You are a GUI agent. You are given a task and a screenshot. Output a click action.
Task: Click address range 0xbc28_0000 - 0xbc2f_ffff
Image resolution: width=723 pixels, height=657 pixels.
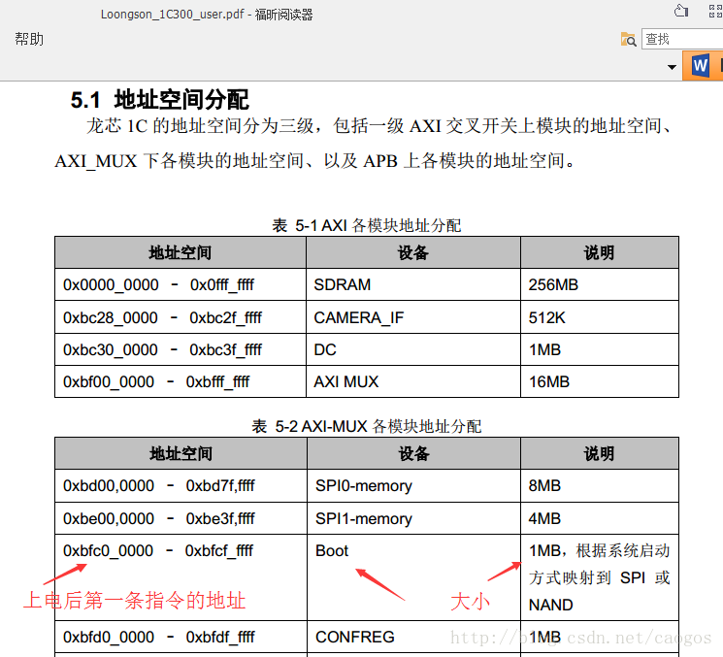pos(162,317)
